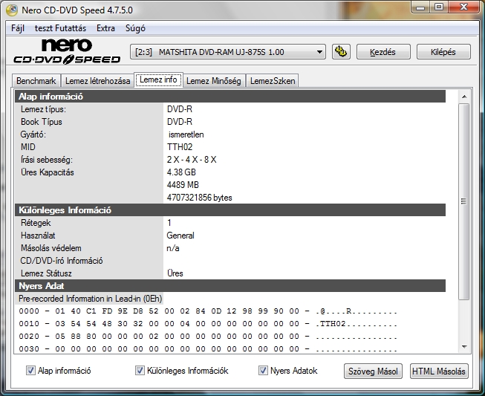Maximize the Nero window
The image size is (485, 396).
tap(439, 7)
